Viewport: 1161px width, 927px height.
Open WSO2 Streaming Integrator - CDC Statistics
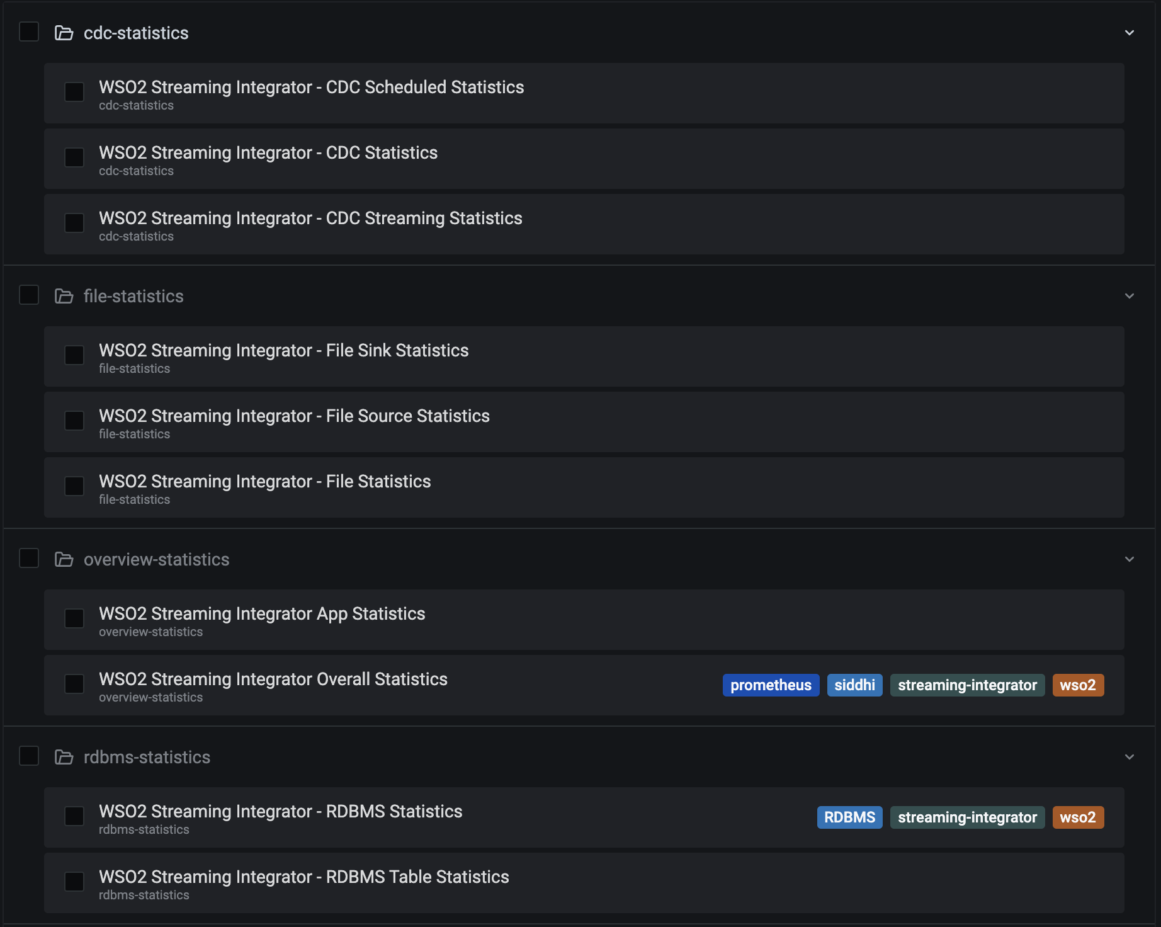[x=268, y=152]
